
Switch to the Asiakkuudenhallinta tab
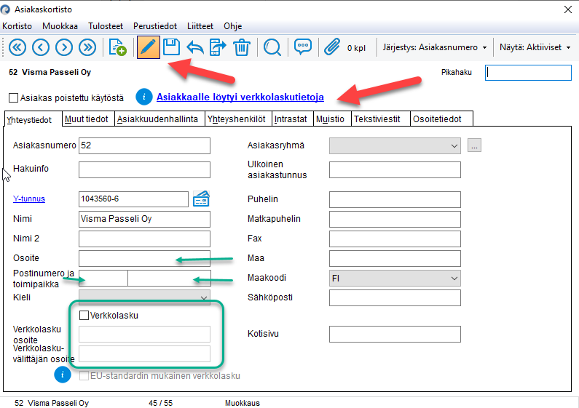point(160,119)
